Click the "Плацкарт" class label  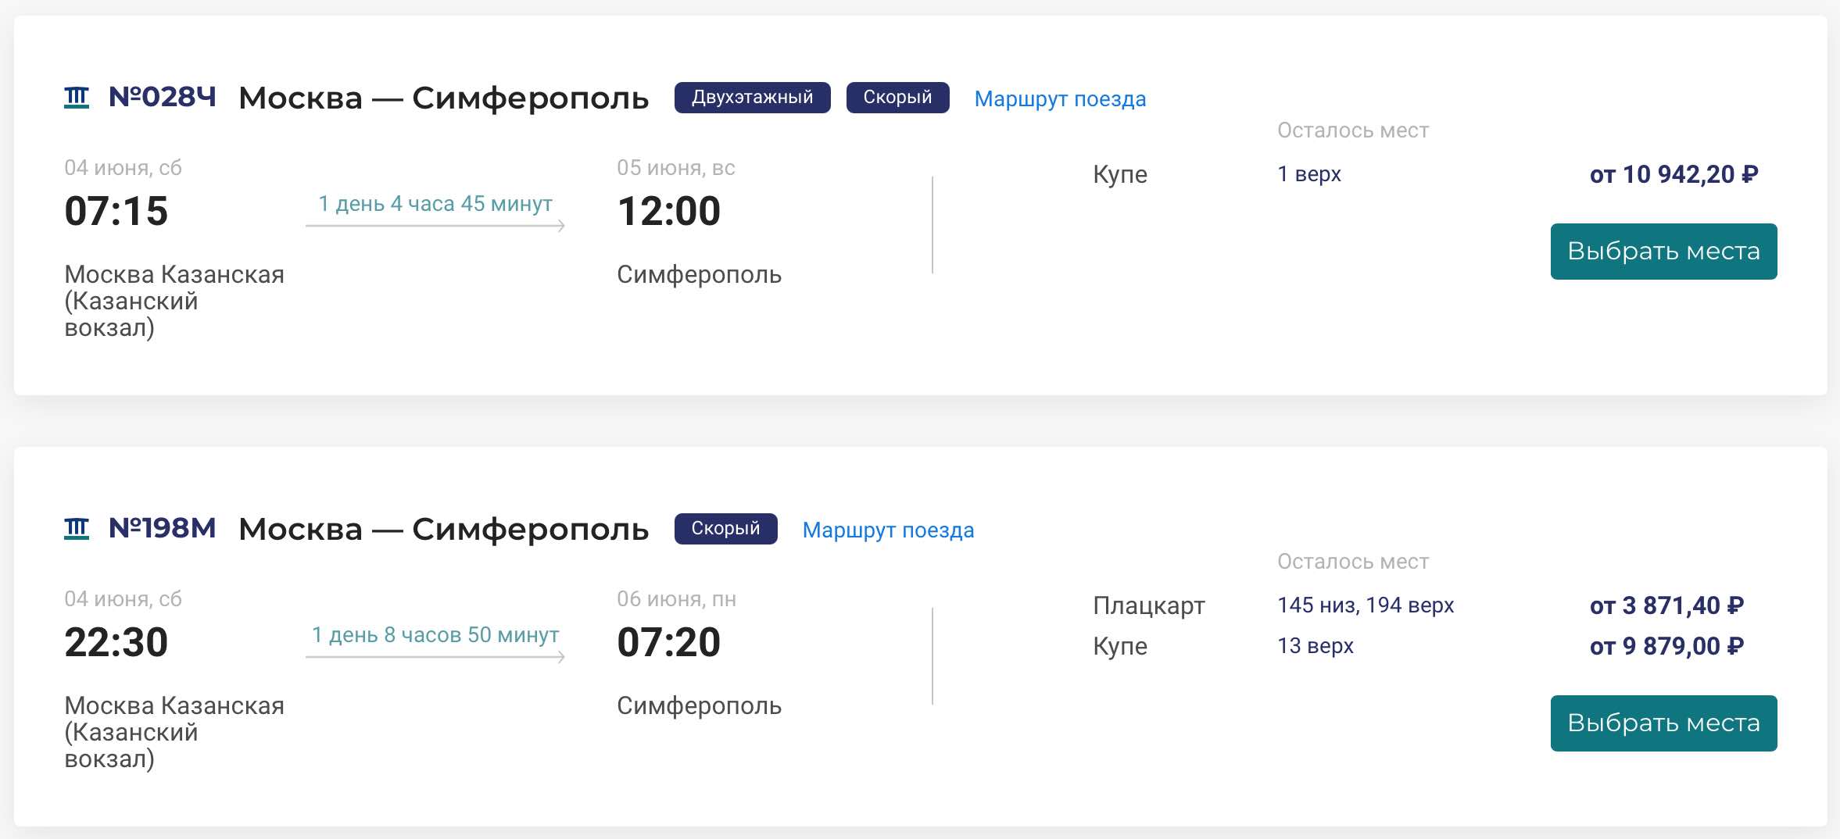(x=1148, y=605)
